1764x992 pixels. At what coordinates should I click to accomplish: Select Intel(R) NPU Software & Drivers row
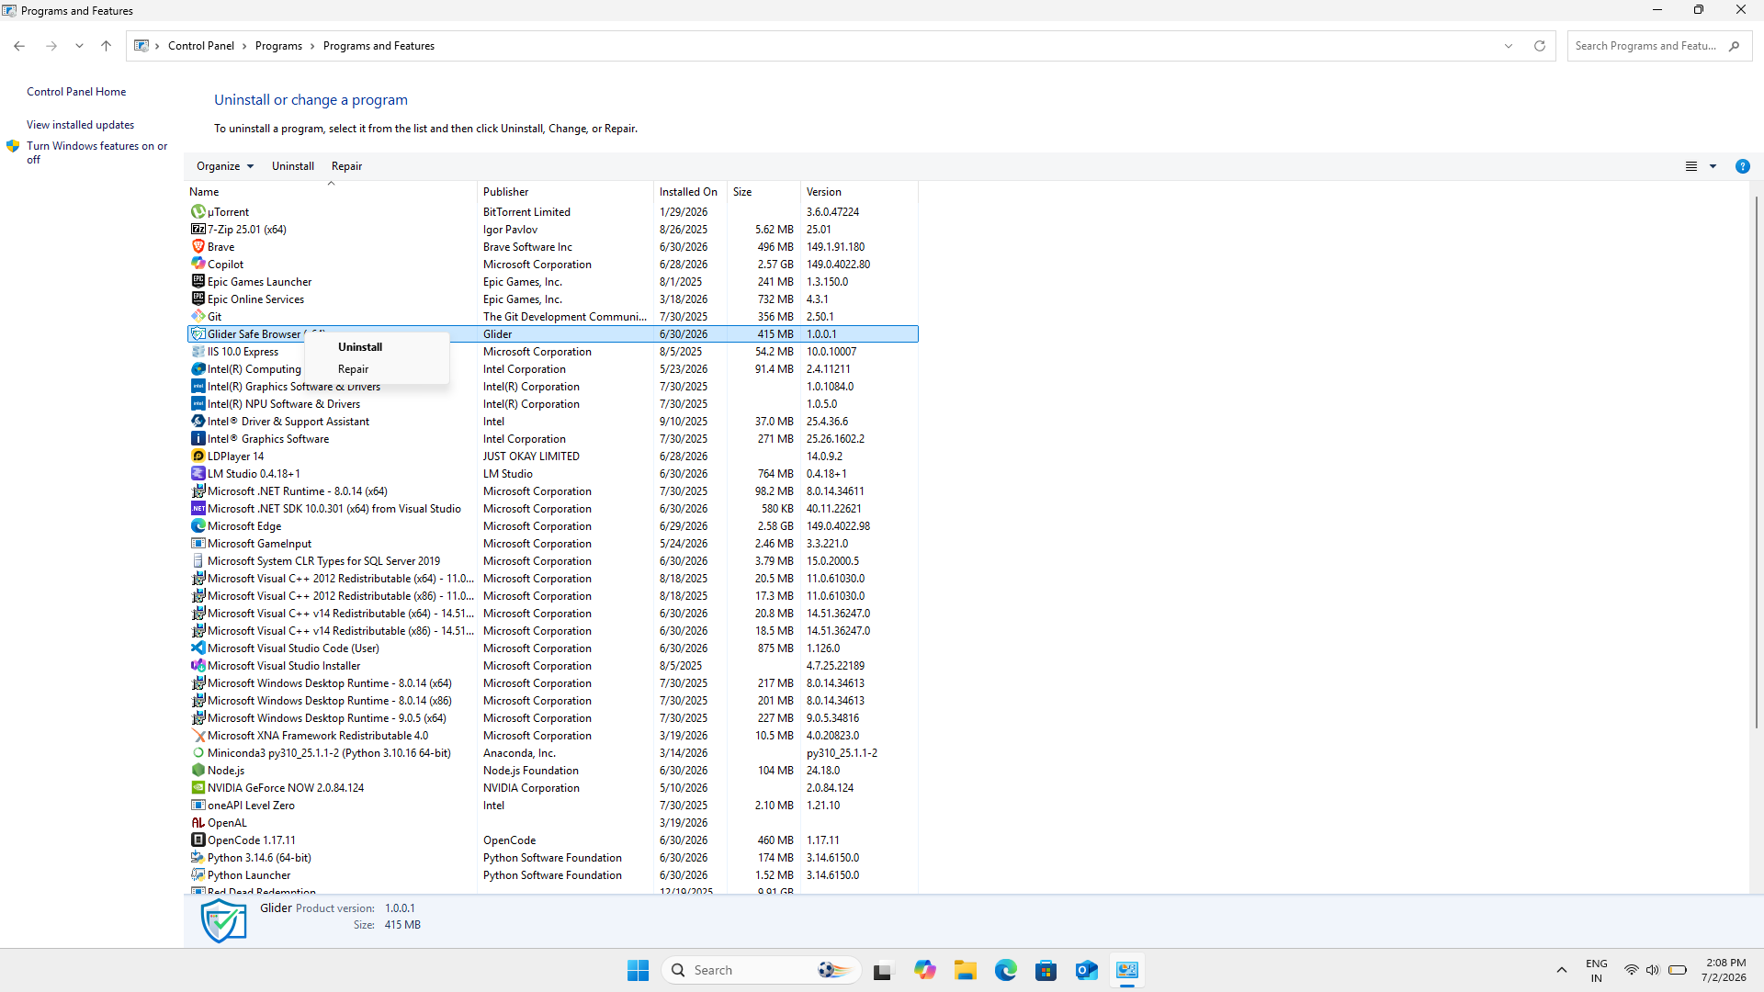tap(551, 404)
